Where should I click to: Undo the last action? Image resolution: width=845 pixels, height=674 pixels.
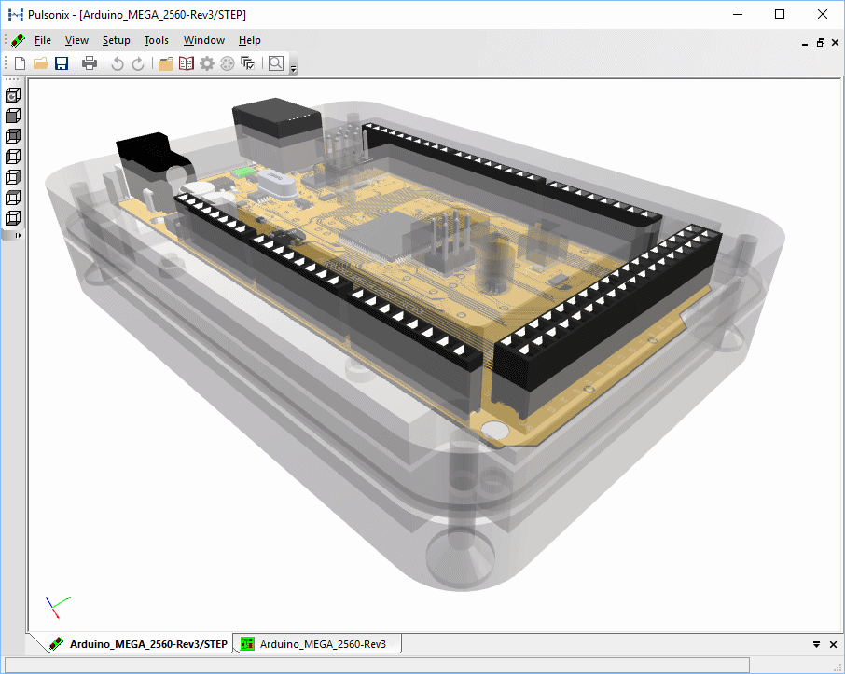pyautogui.click(x=117, y=63)
